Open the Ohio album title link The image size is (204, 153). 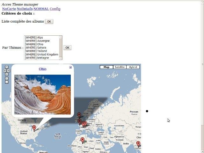point(42,69)
